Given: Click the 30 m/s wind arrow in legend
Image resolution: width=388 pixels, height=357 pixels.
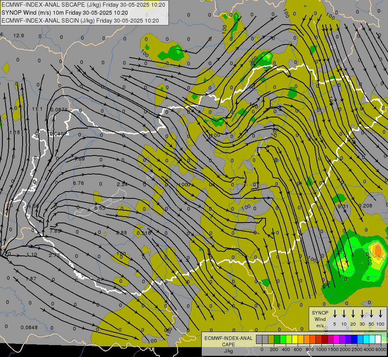Looking at the screenshot, I should coord(362,314).
